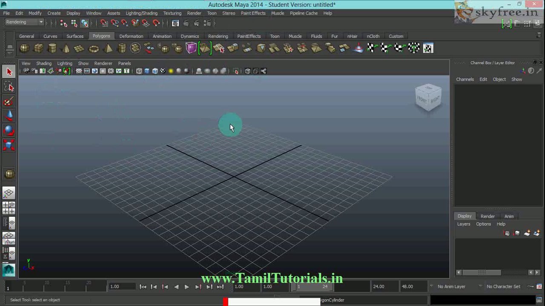This screenshot has width=545, height=306.
Task: Toggle select by component type icon
Action: tap(84, 23)
